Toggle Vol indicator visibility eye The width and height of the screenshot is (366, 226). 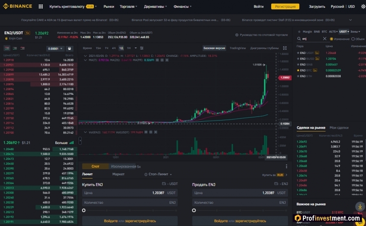146,132
